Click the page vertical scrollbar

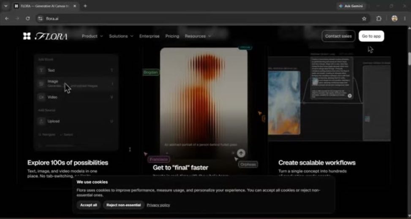coord(409,59)
